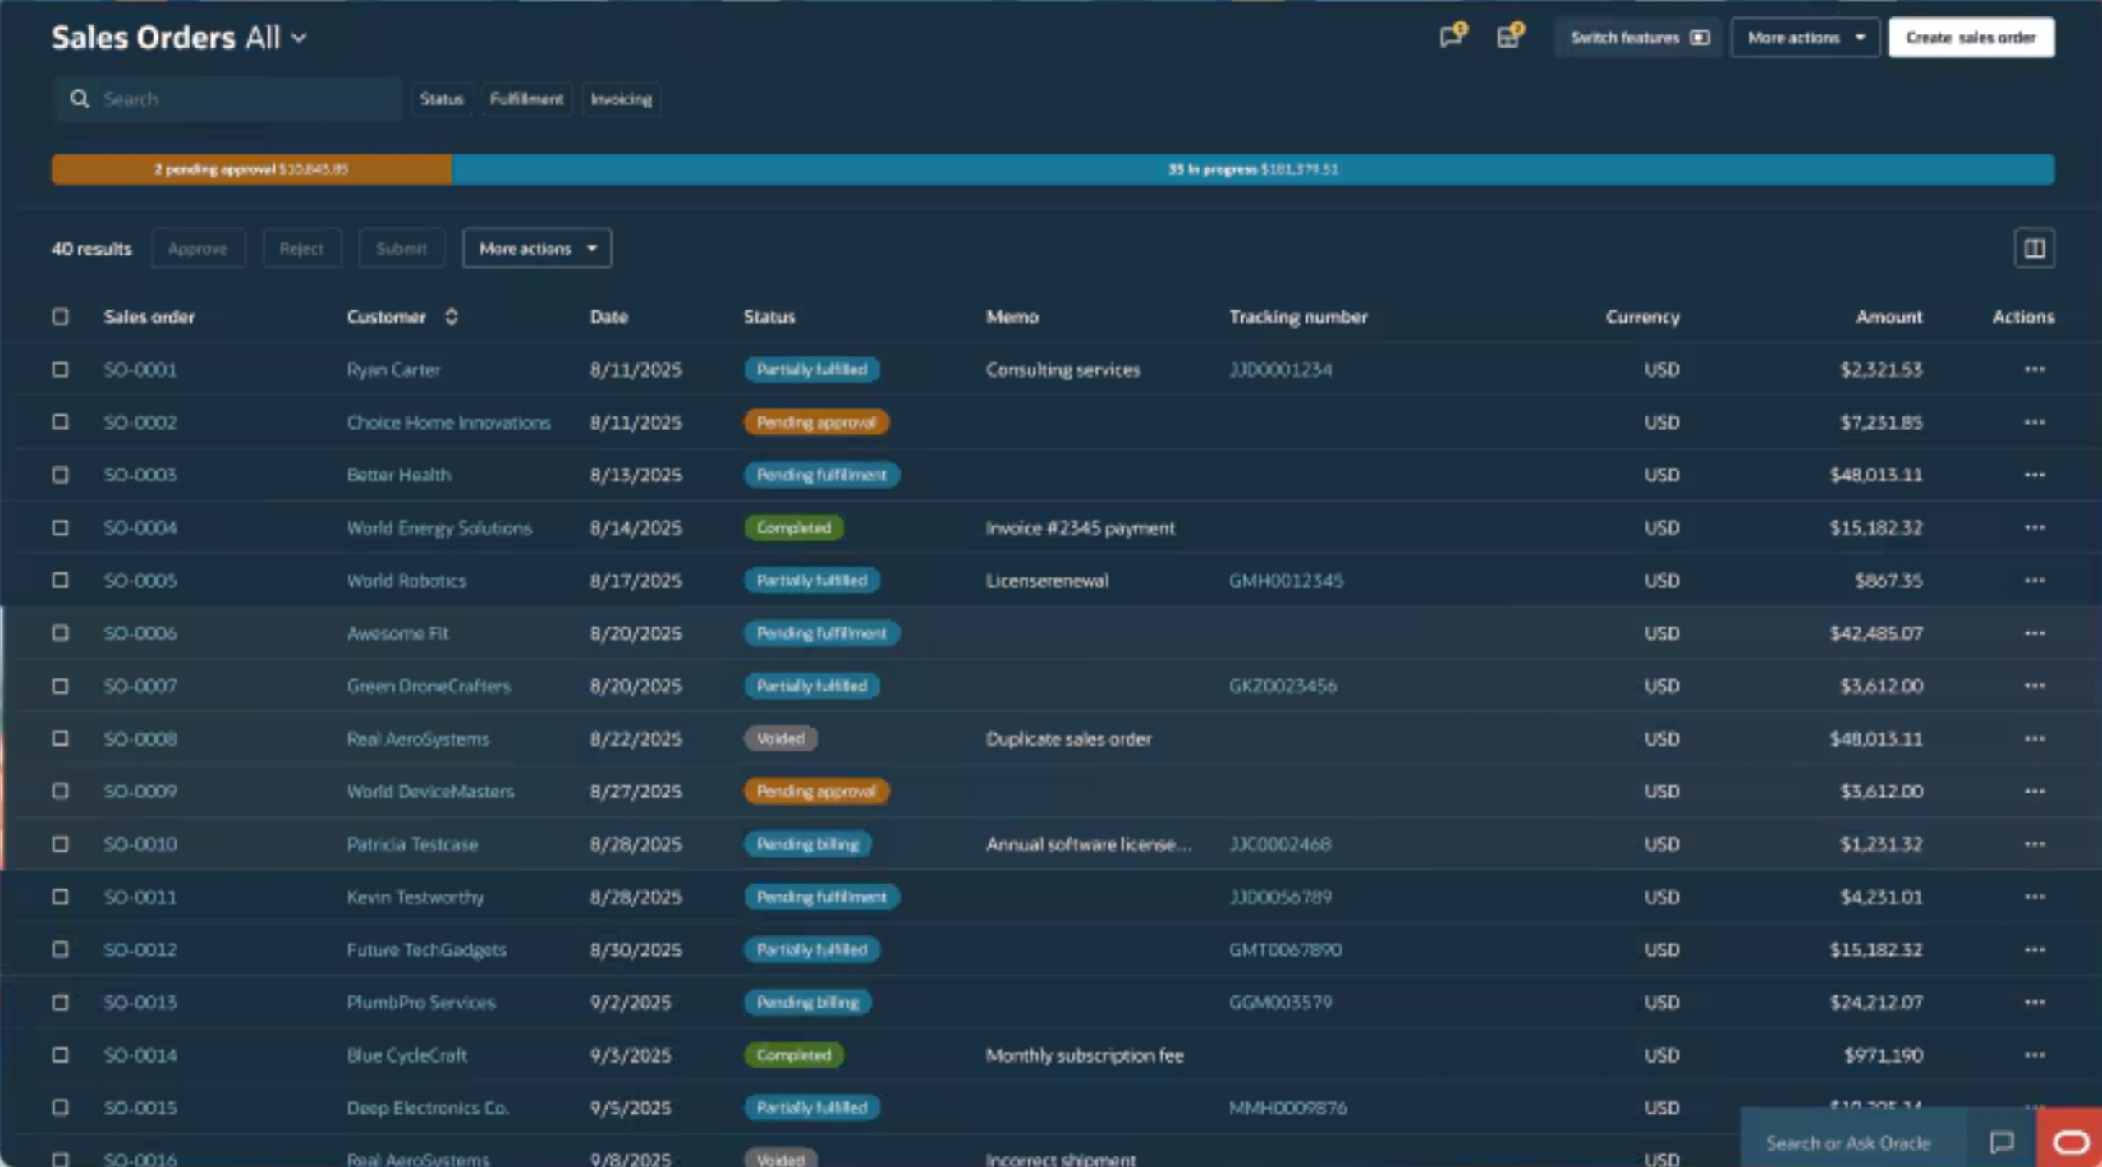Open More actions dropdown beside Submit

(537, 248)
